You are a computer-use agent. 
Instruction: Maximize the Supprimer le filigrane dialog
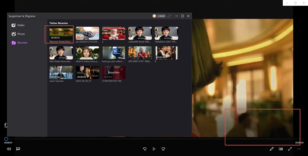click(x=182, y=16)
